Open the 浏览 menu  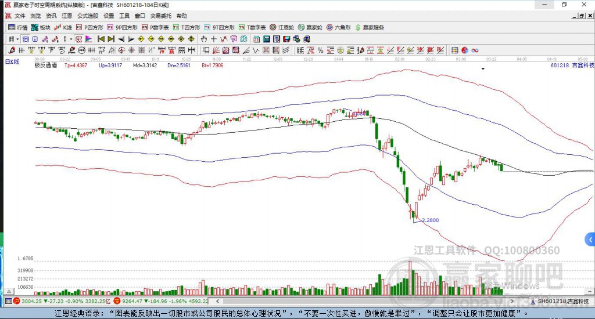[x=35, y=16]
